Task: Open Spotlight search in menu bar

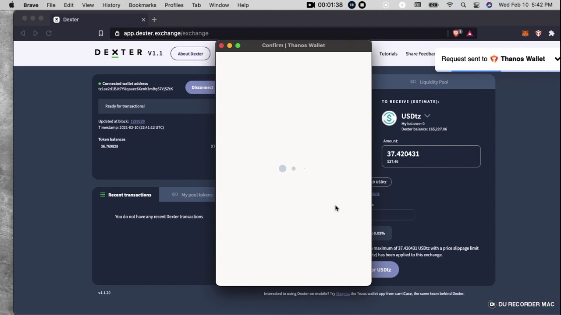Action: click(463, 5)
